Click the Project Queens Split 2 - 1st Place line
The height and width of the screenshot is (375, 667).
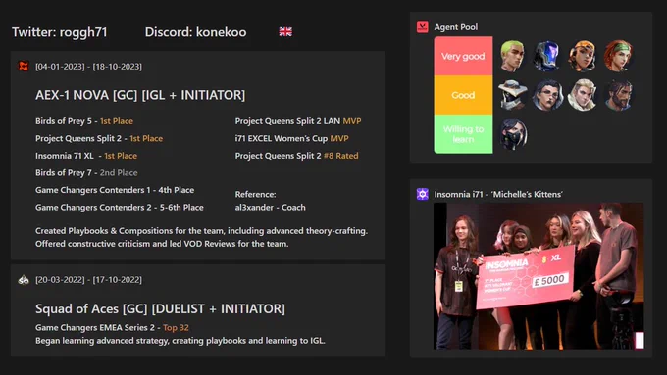(99, 138)
